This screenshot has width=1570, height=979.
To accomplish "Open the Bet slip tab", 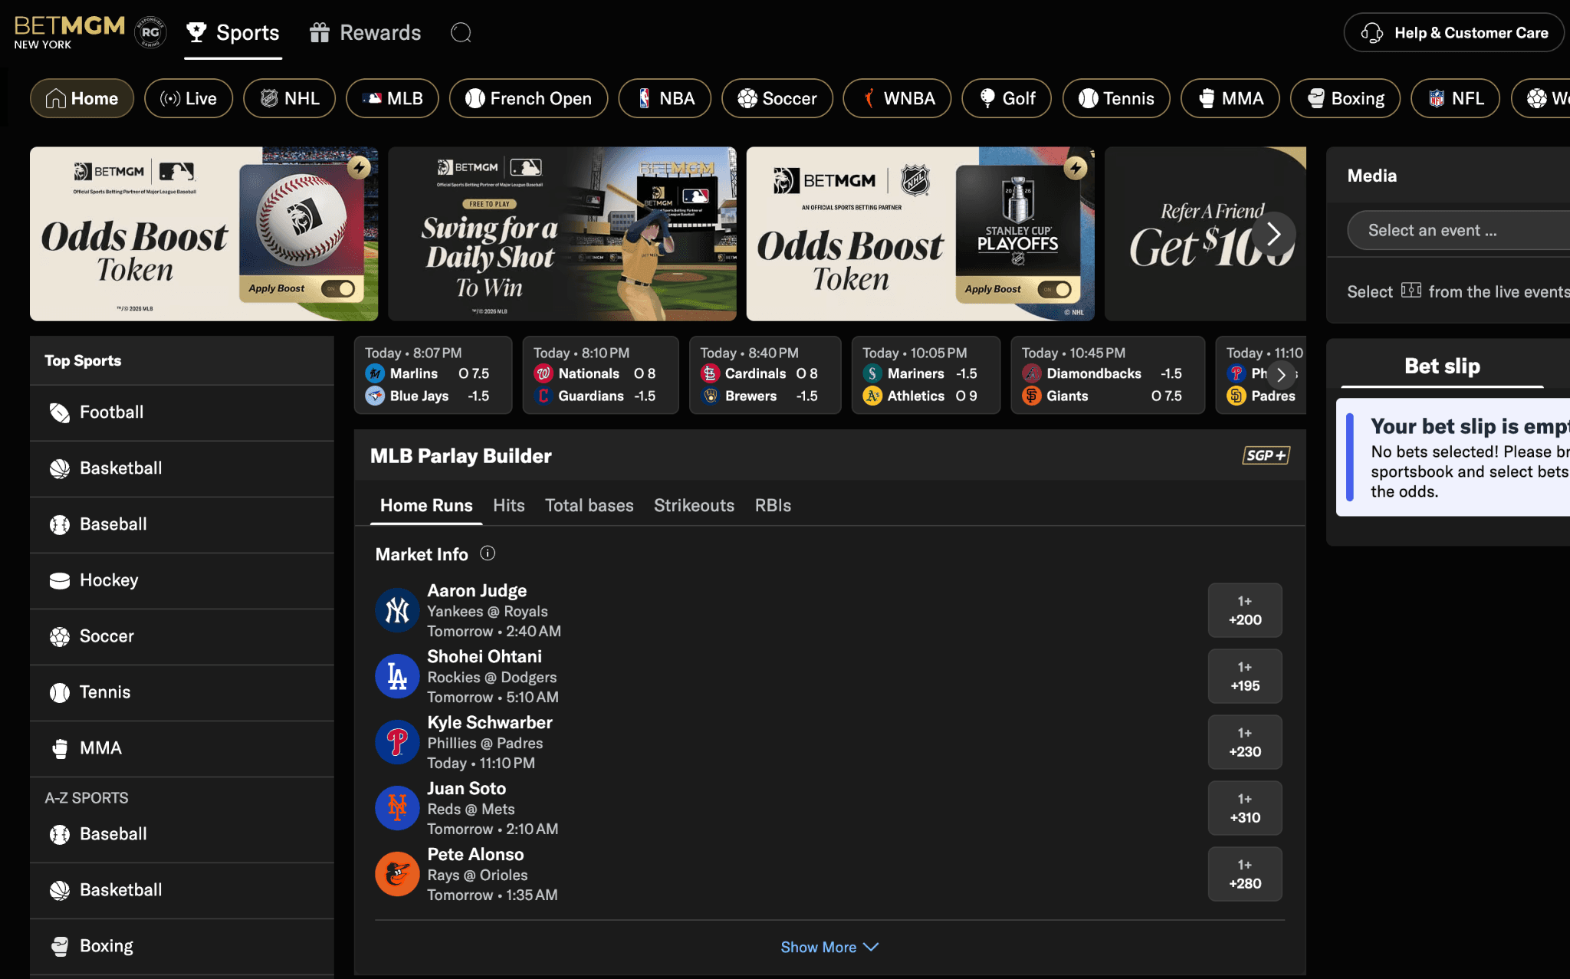I will 1442,366.
